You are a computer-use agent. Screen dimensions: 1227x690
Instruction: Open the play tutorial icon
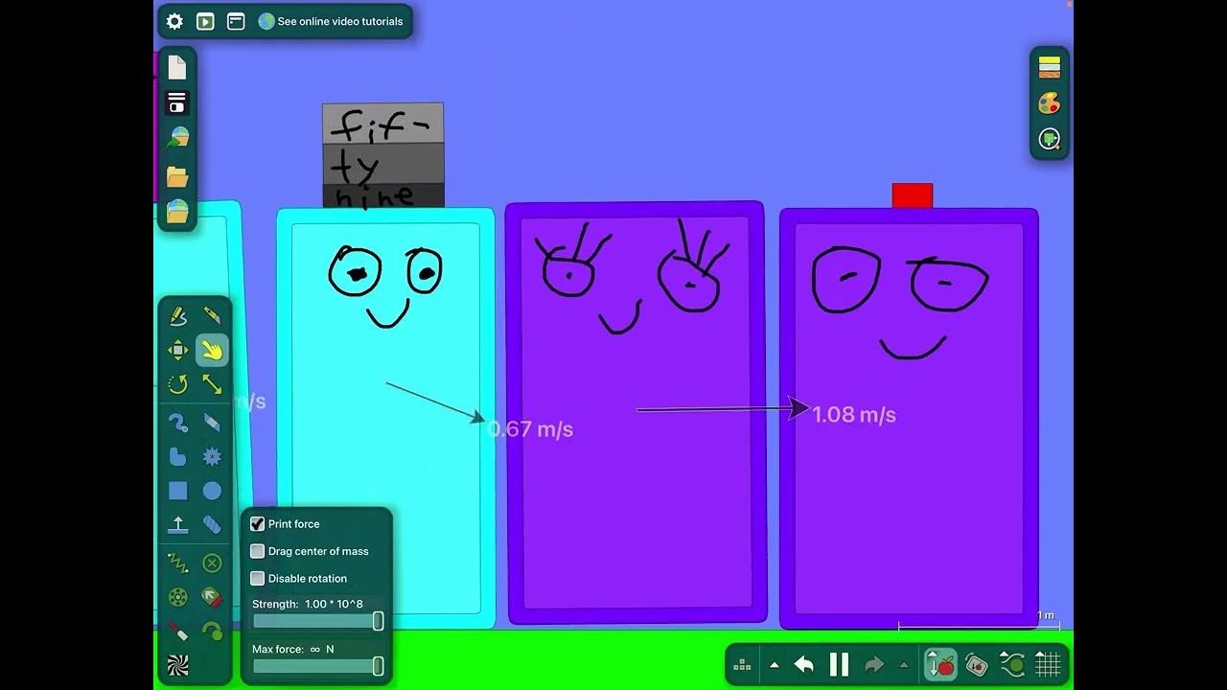205,21
